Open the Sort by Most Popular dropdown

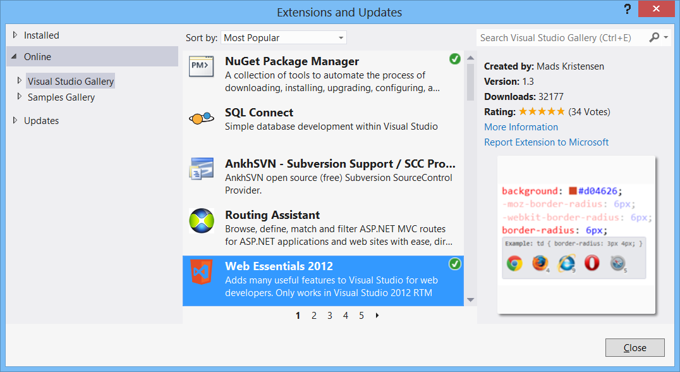click(284, 38)
